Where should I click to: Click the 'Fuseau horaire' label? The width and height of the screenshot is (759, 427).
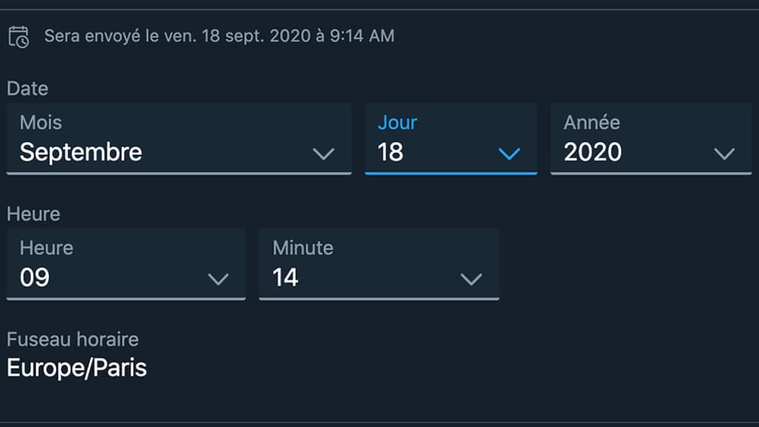73,340
